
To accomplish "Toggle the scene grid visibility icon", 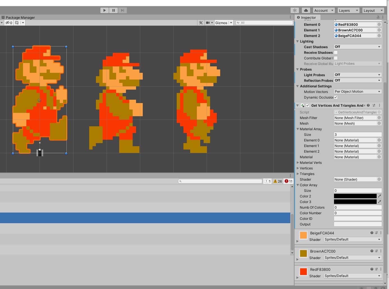I will pos(17,23).
